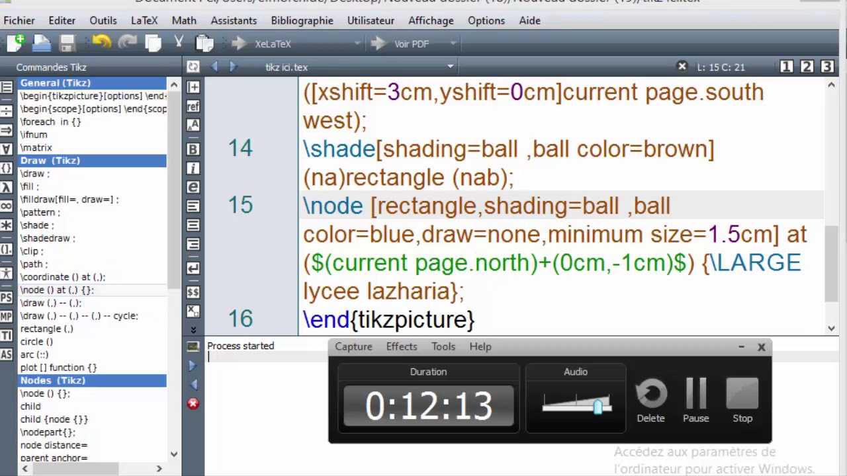Open the Editer menu
The width and height of the screenshot is (847, 476).
coord(62,20)
